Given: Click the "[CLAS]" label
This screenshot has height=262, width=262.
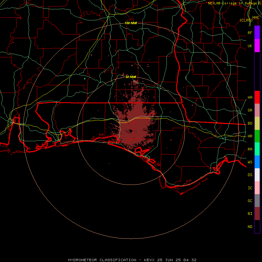Looking at the screenshot, I should pyautogui.click(x=246, y=20).
